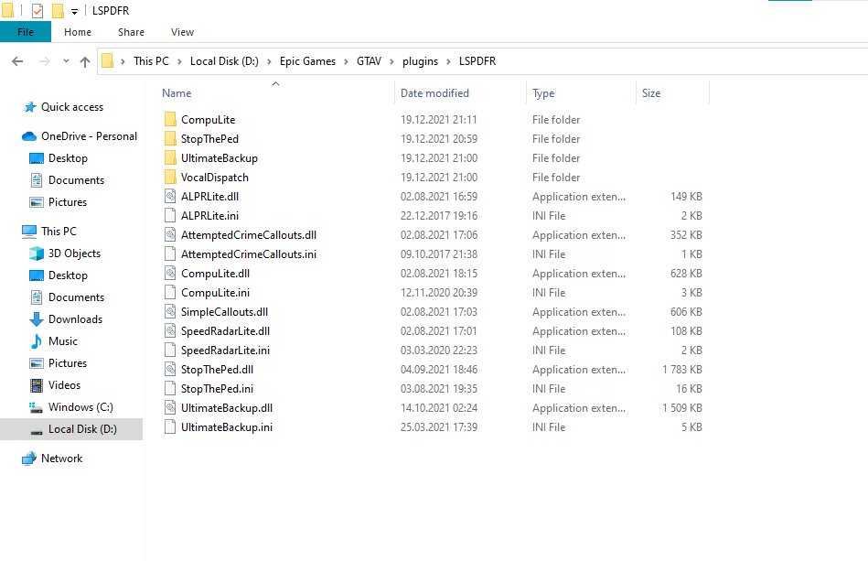Click the address bar folder icon
The height and width of the screenshot is (561, 868).
pos(108,61)
